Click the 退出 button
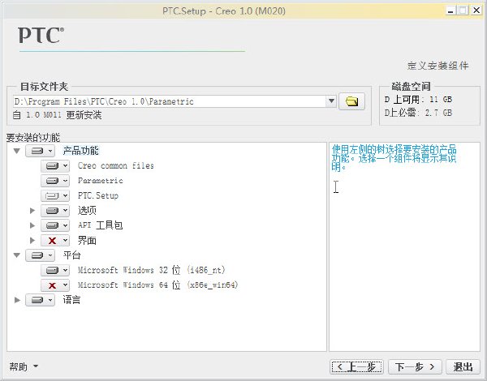487x381 pixels. click(463, 367)
